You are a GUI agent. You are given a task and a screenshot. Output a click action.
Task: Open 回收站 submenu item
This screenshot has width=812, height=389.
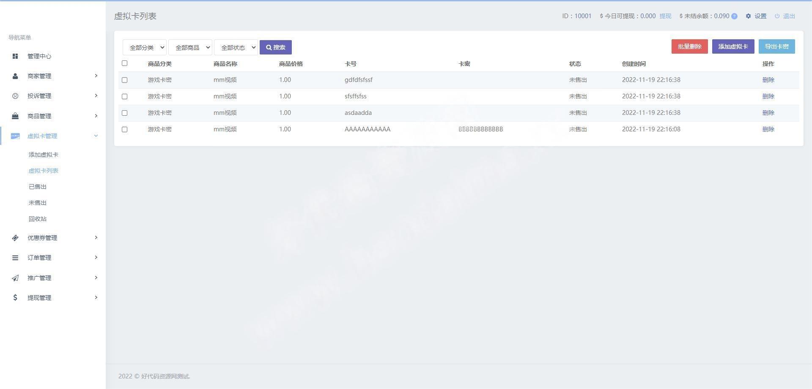38,219
